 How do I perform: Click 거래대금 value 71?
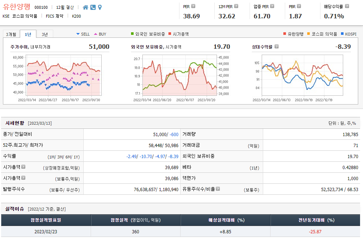click(356, 146)
